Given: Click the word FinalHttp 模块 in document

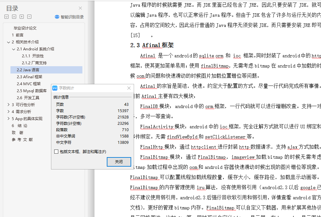Looking at the screenshot, I should pyautogui.click(x=157, y=147).
